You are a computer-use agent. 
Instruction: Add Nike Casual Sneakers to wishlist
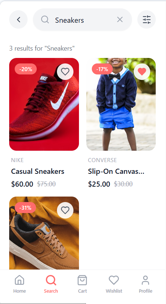[65, 72]
